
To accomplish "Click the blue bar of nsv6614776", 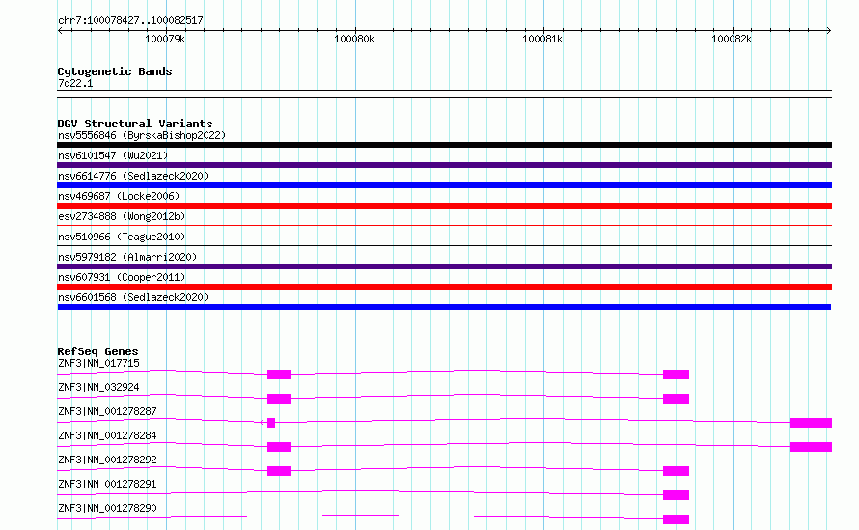I will 444,185.
